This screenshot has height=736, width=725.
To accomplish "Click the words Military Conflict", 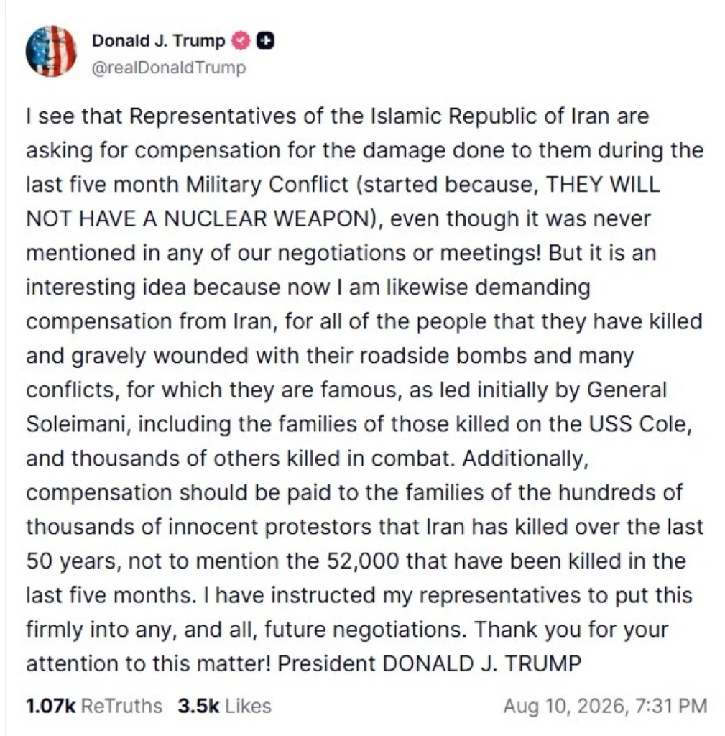I will (267, 185).
